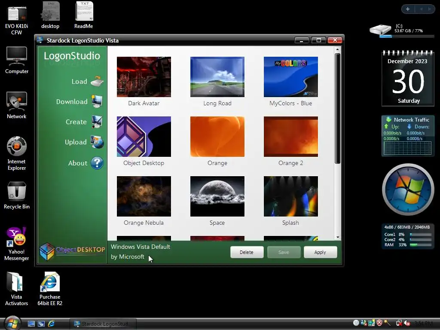The height and width of the screenshot is (330, 440).
Task: Select the Purchase 64bit EE R2 shortcut
Action: point(50,282)
